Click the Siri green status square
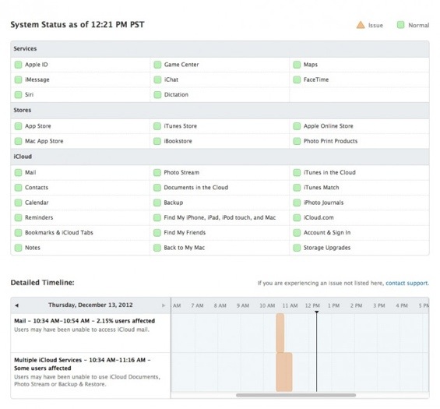The width and height of the screenshot is (440, 409). coord(18,94)
